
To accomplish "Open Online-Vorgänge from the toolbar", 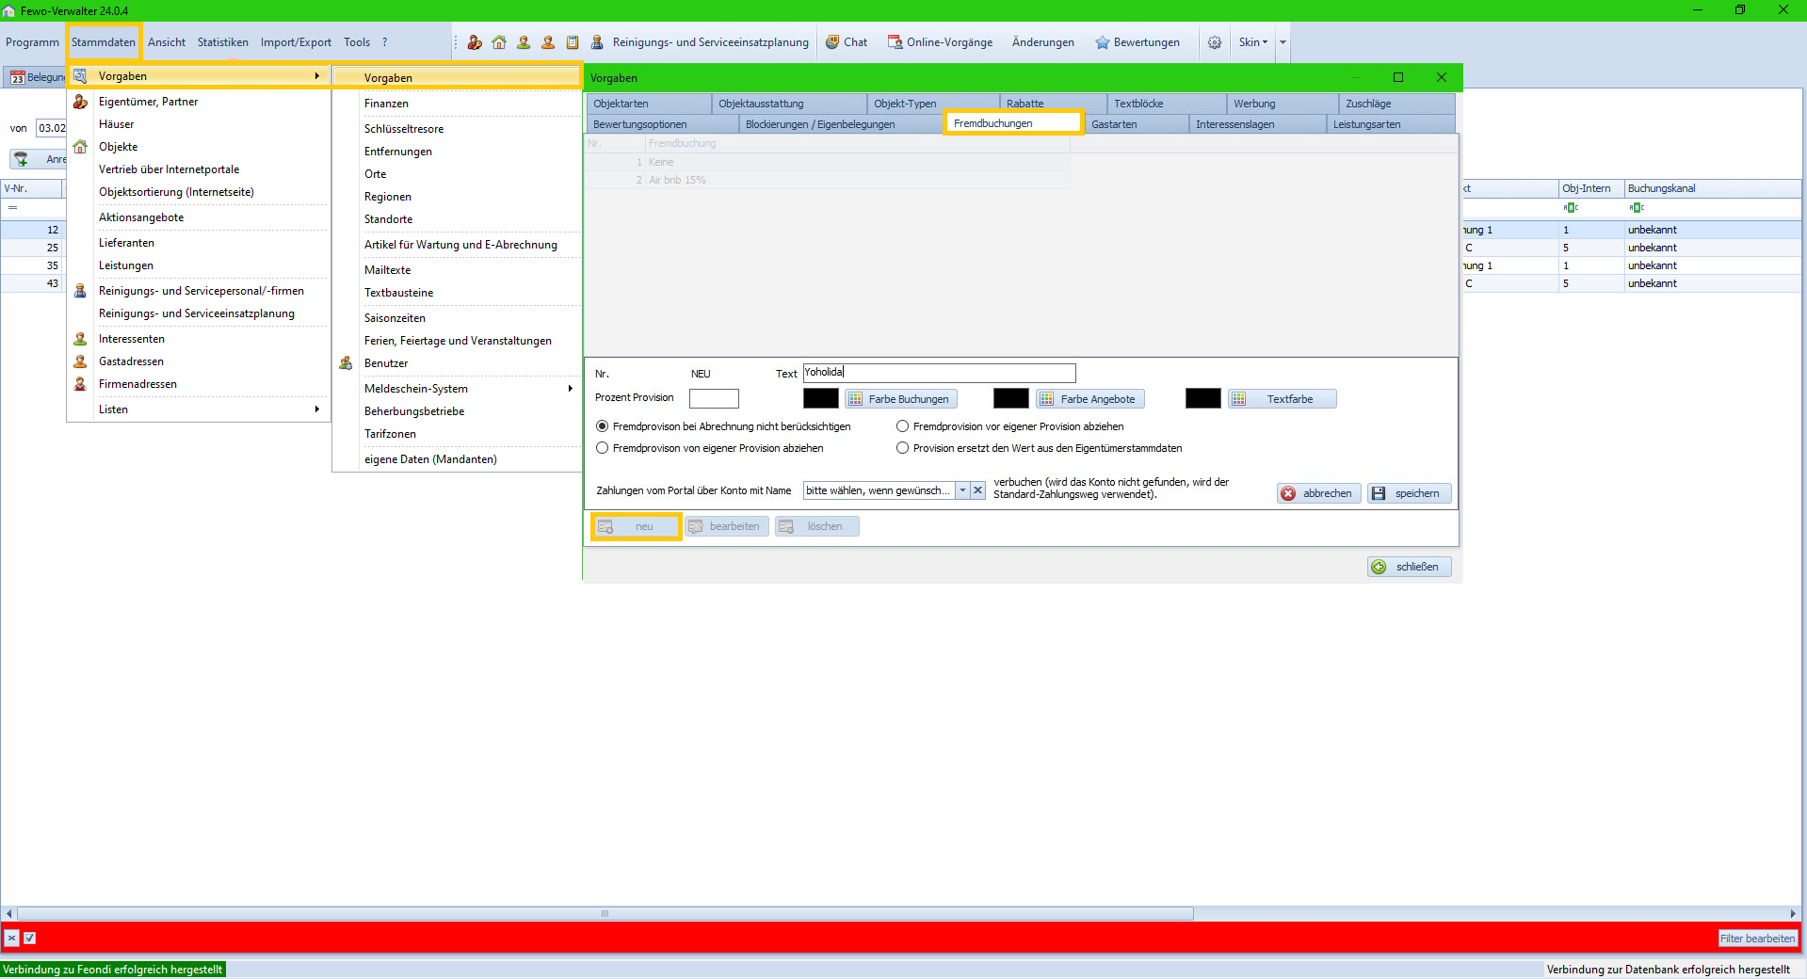I will (x=940, y=42).
